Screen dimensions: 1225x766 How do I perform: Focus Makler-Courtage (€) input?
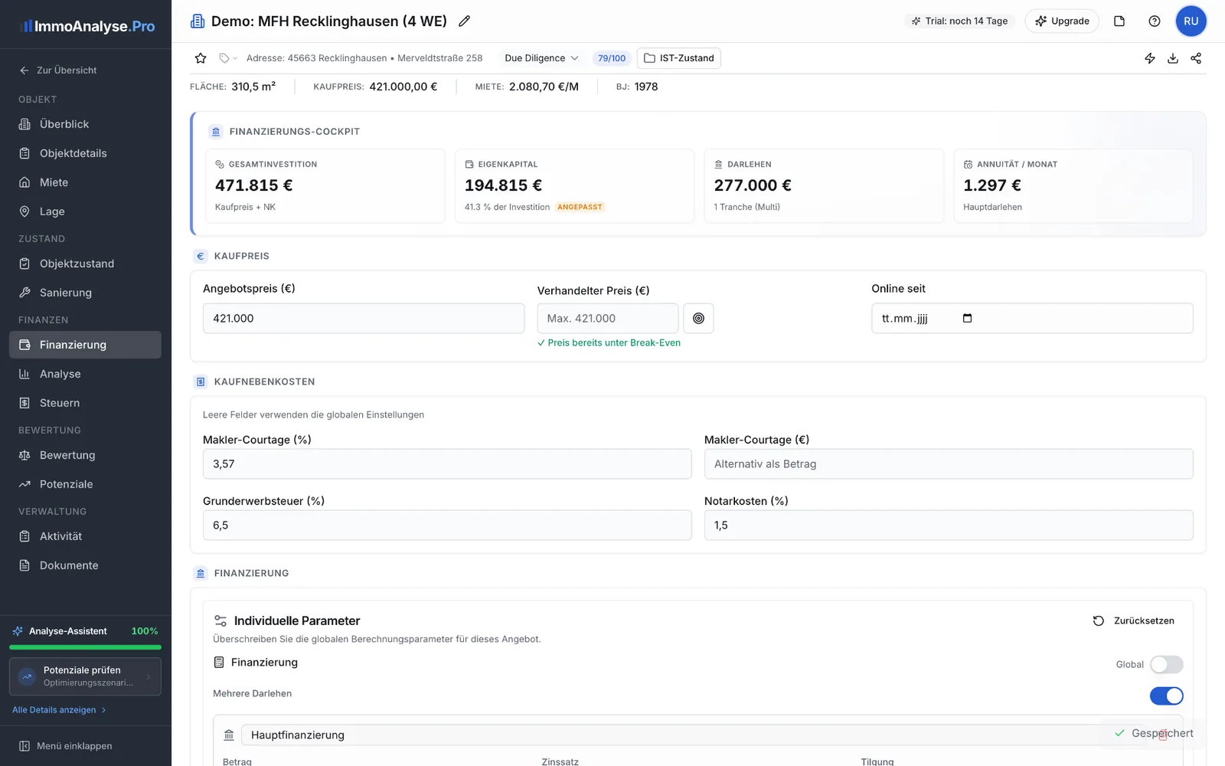point(949,464)
